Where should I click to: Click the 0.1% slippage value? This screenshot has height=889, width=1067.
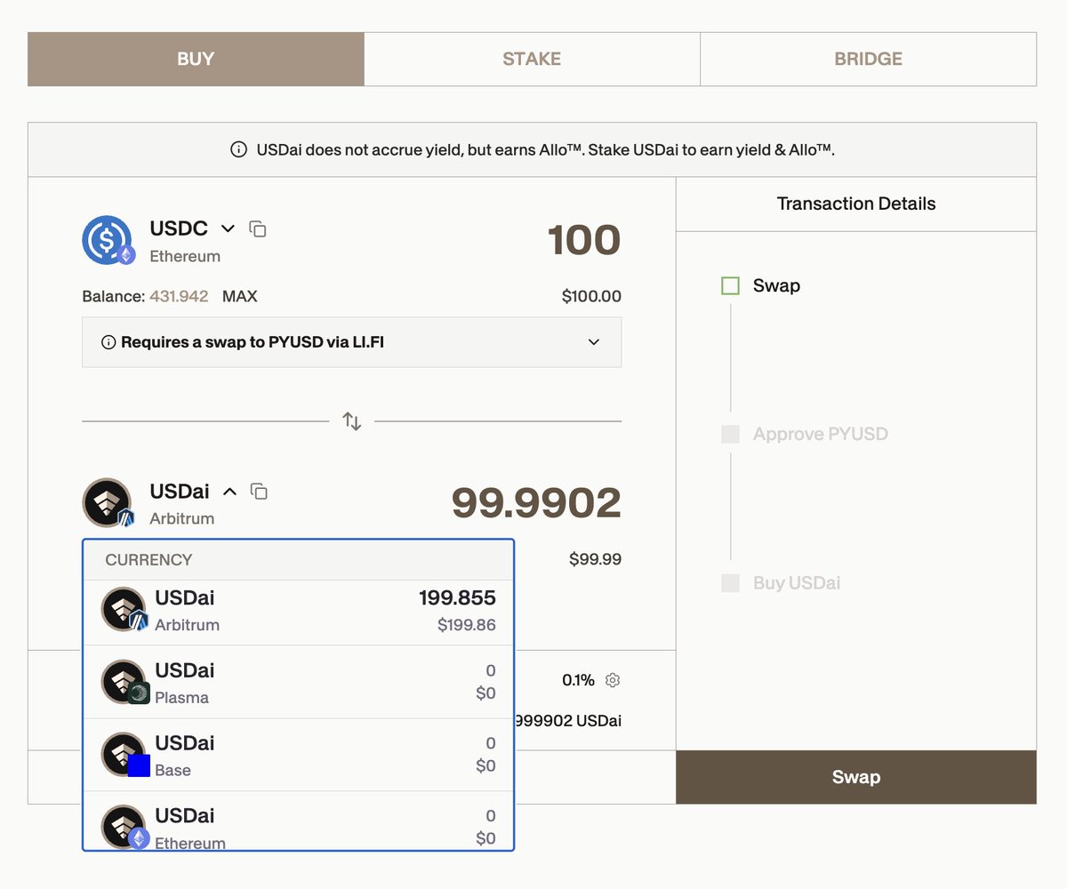578,680
